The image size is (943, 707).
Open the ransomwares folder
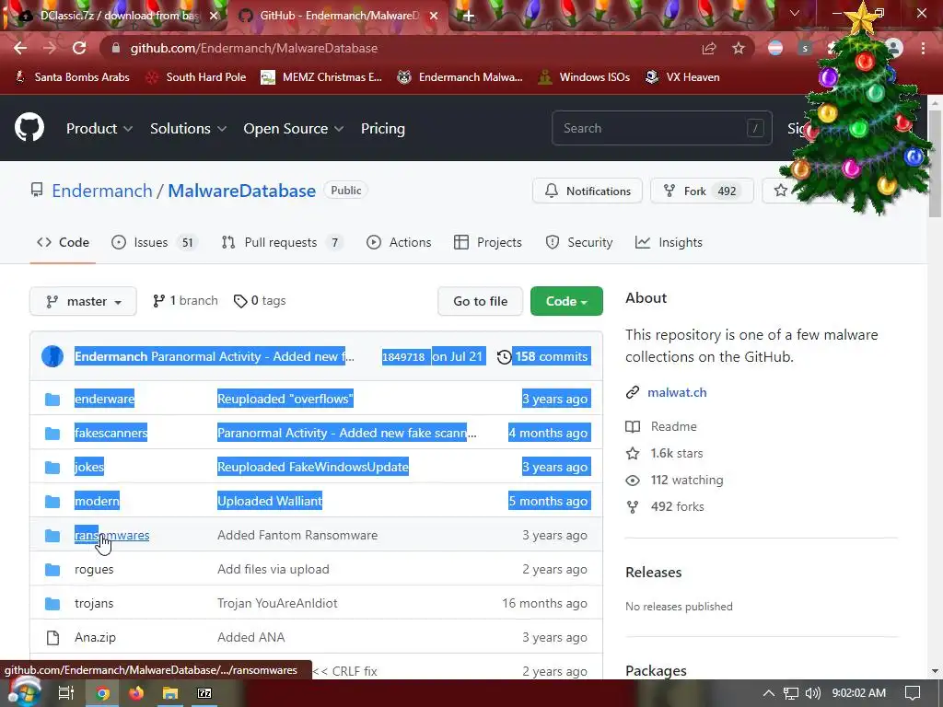tap(111, 535)
